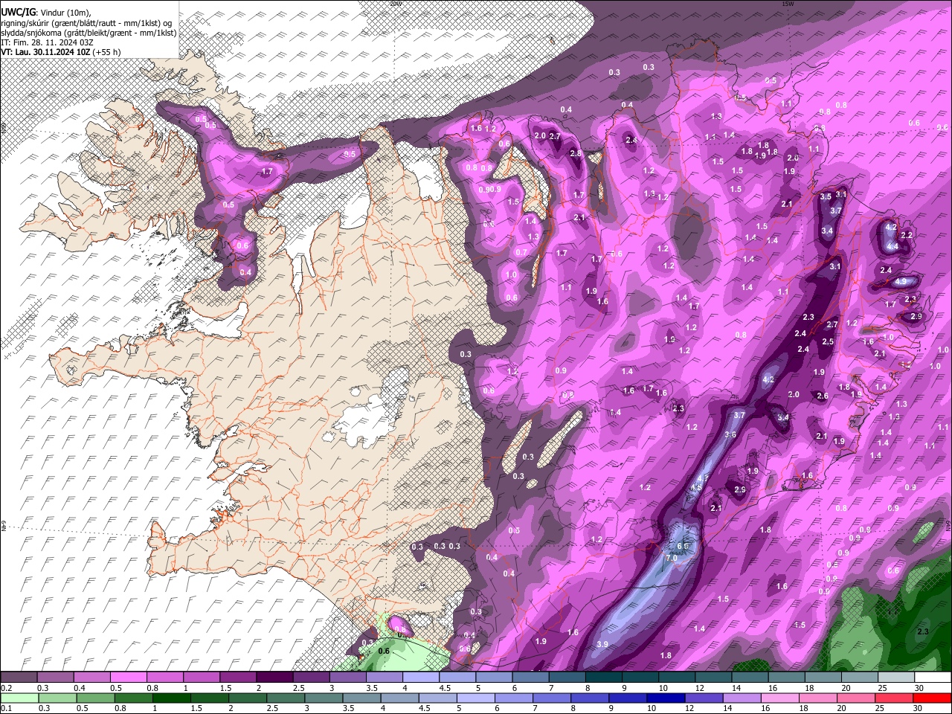
Task: Click the '2.2' value near east coast
Action: [x=907, y=235]
